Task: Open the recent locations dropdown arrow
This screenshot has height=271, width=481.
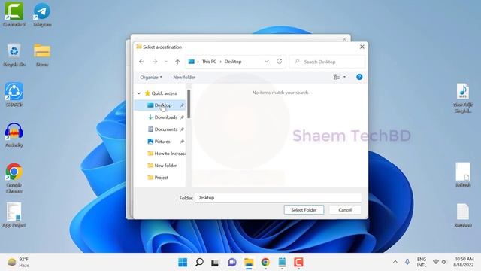Action: click(166, 62)
